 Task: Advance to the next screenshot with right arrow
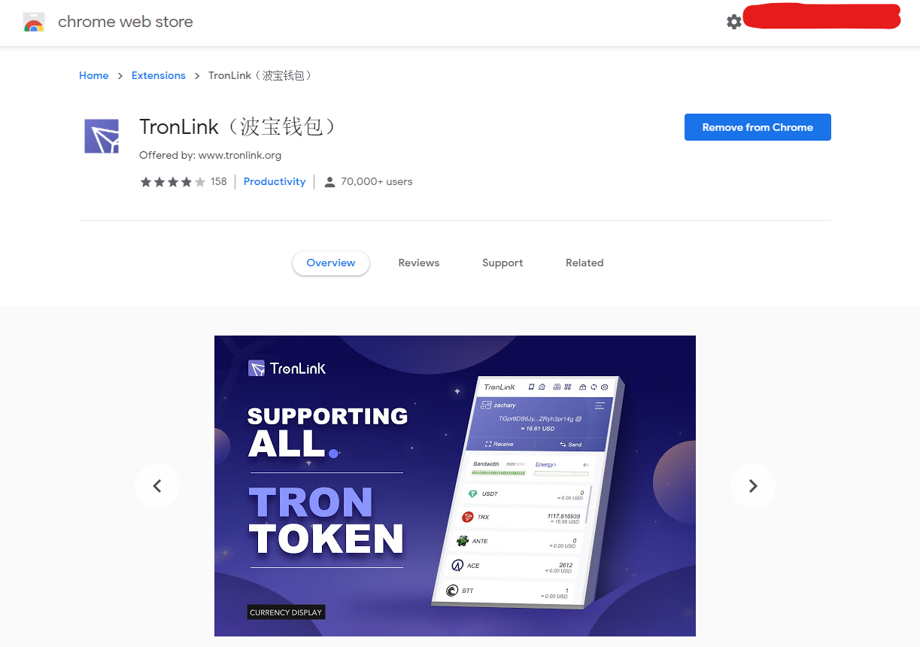click(753, 486)
